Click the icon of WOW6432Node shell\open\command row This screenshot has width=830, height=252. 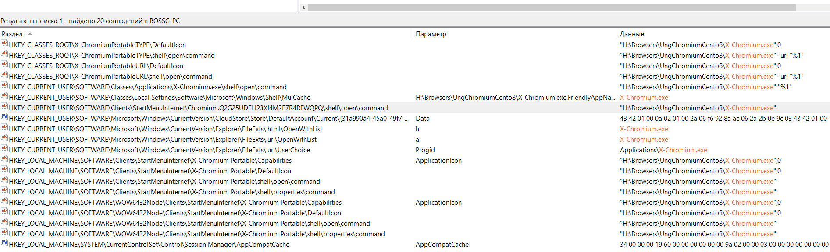click(4, 222)
